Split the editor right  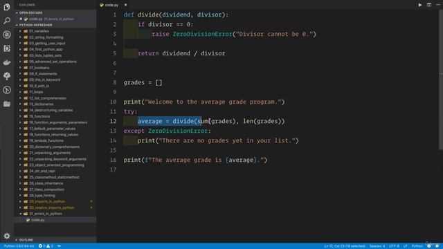429,5
